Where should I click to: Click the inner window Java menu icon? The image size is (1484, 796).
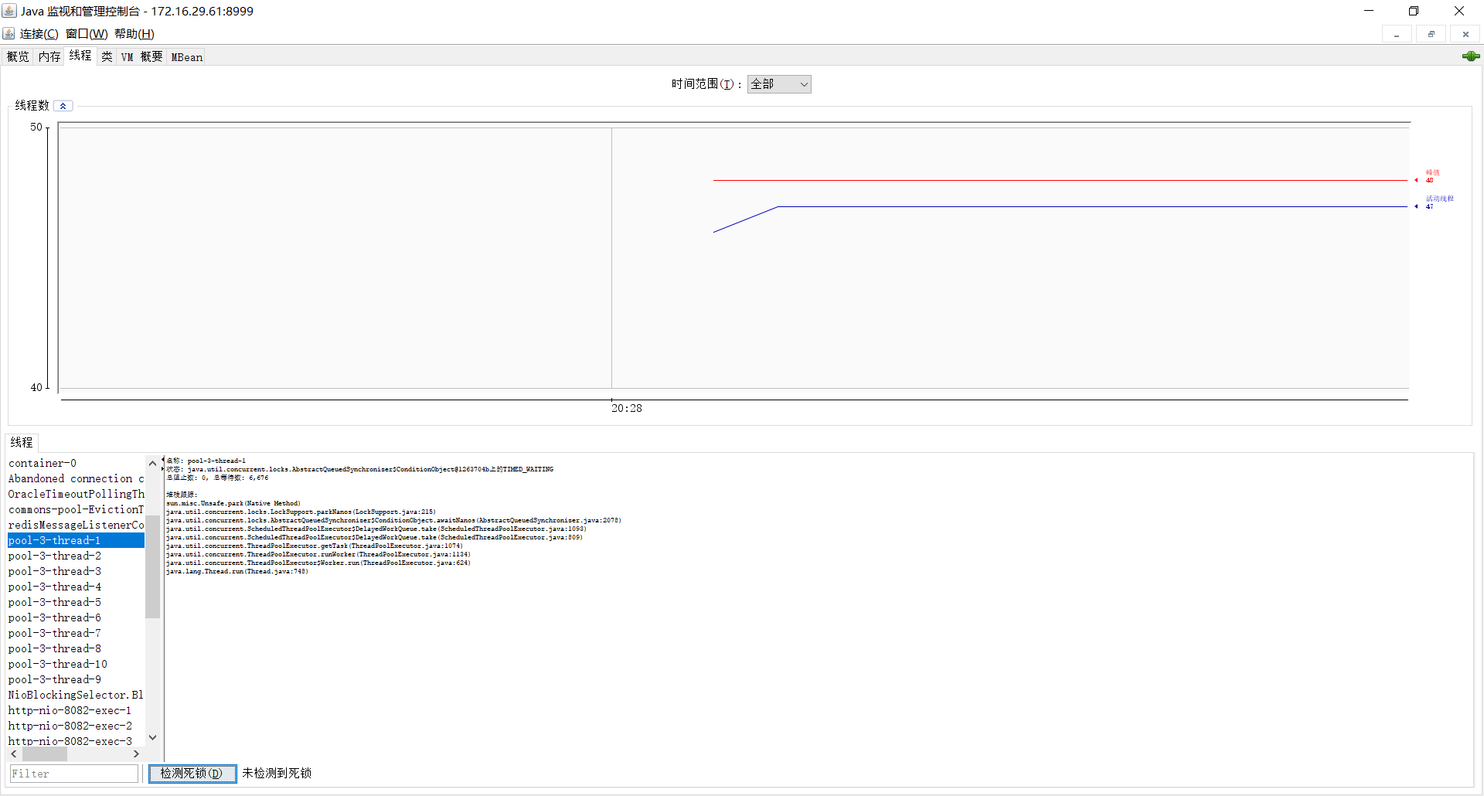tap(9, 33)
